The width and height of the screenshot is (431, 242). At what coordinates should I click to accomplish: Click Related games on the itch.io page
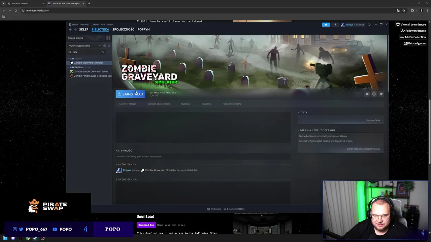point(415,43)
